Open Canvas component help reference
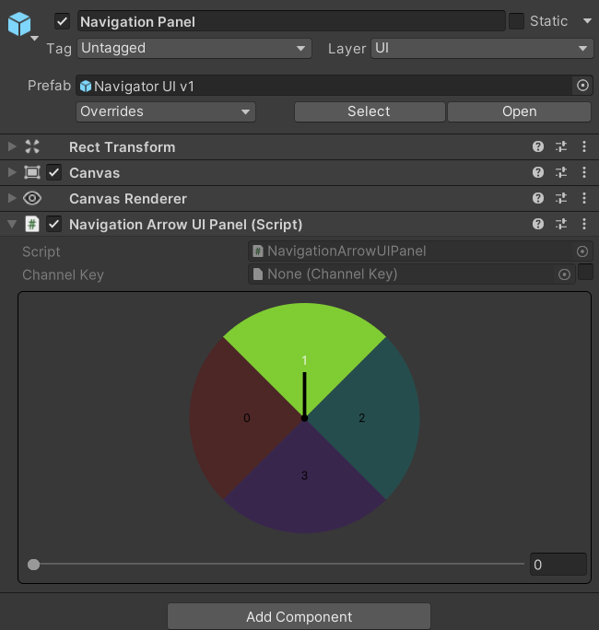This screenshot has height=630, width=599. pyautogui.click(x=538, y=172)
